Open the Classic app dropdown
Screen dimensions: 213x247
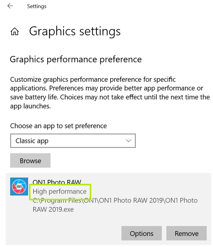[x=73, y=141]
